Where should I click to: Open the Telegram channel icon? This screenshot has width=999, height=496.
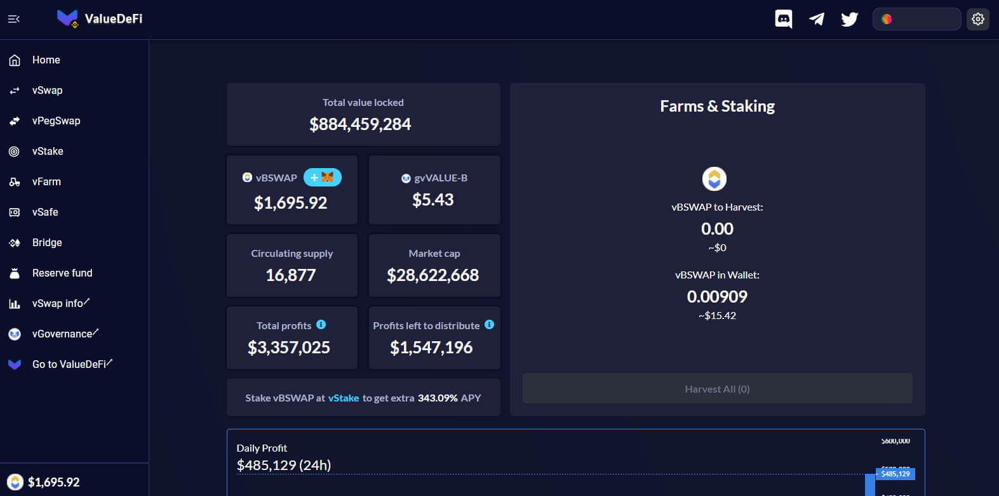[x=817, y=19]
